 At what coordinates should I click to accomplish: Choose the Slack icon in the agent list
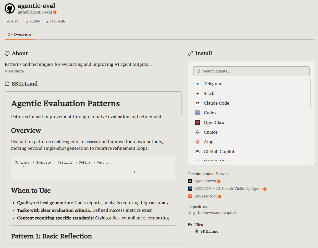click(198, 93)
